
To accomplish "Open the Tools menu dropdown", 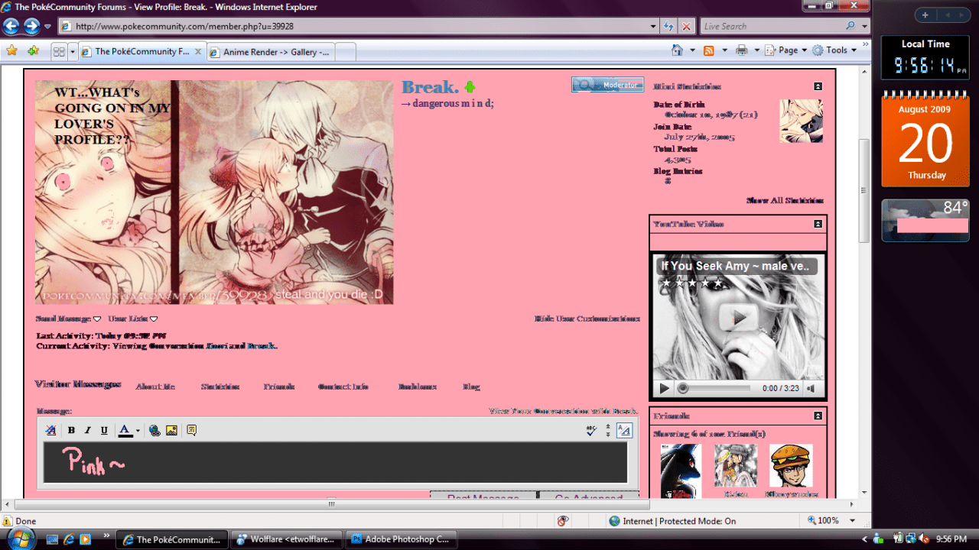I will tap(834, 50).
